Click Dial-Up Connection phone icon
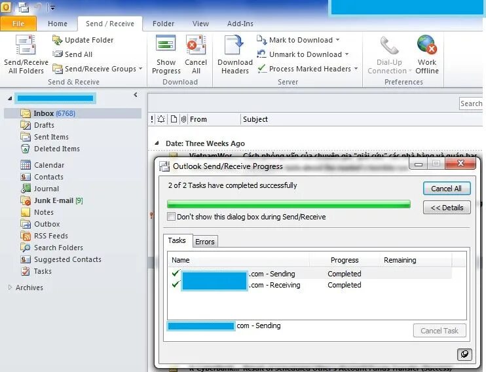The width and height of the screenshot is (486, 372). pyautogui.click(x=389, y=45)
